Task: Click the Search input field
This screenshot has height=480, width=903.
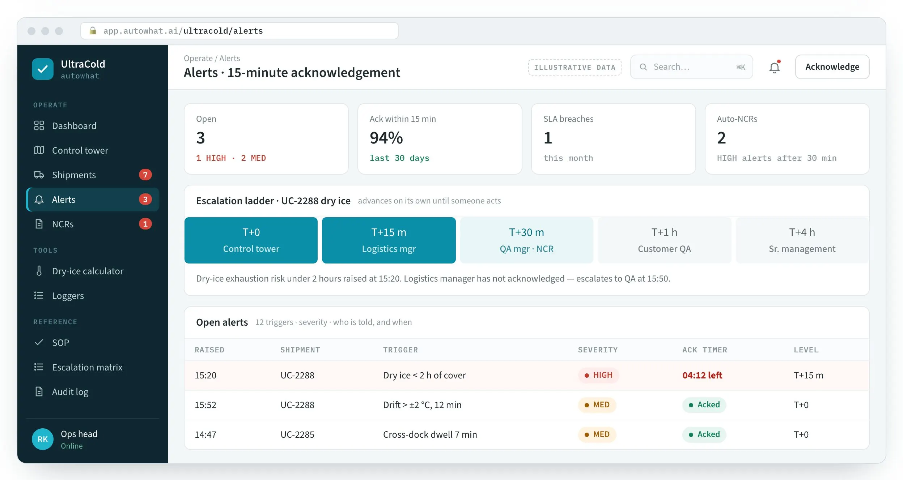Action: tap(691, 67)
